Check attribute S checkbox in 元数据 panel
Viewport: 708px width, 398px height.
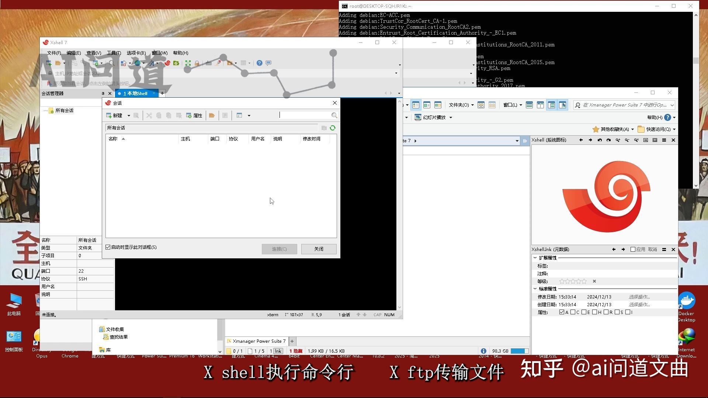point(617,312)
